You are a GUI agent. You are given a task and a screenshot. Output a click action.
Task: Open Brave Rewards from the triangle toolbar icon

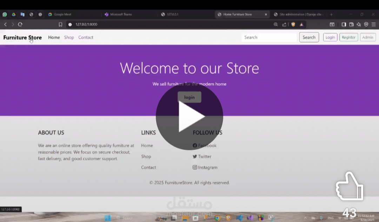point(301,24)
